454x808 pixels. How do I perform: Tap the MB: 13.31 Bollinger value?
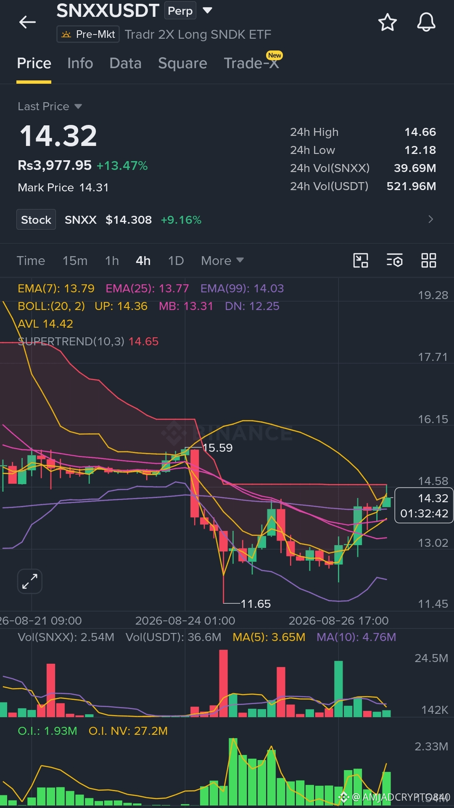click(186, 306)
